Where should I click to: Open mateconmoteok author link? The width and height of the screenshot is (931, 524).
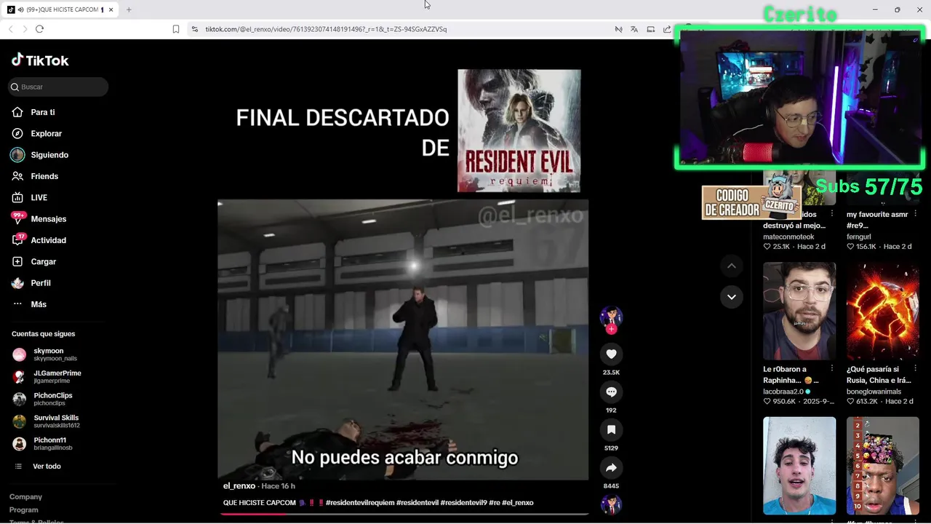click(788, 237)
